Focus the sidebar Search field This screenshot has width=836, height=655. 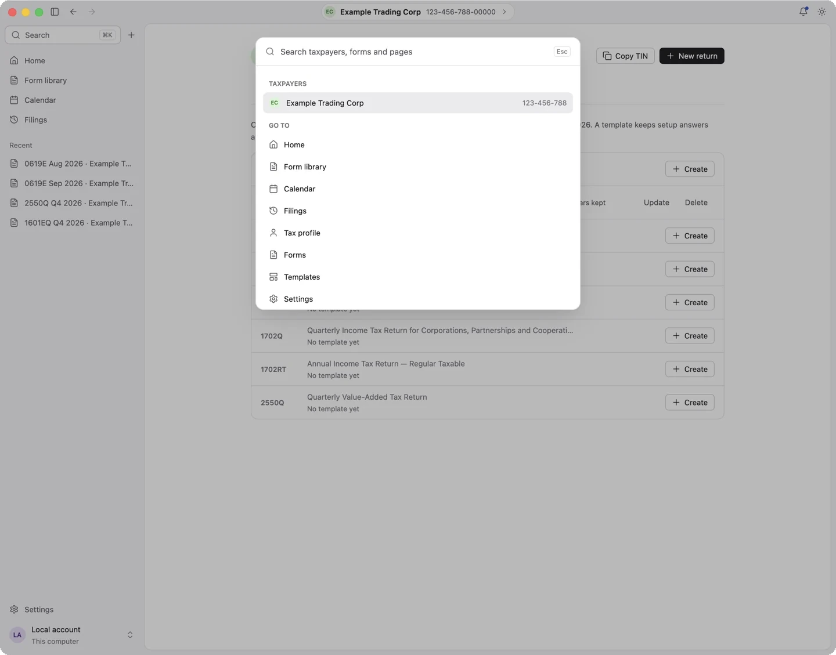pos(63,35)
